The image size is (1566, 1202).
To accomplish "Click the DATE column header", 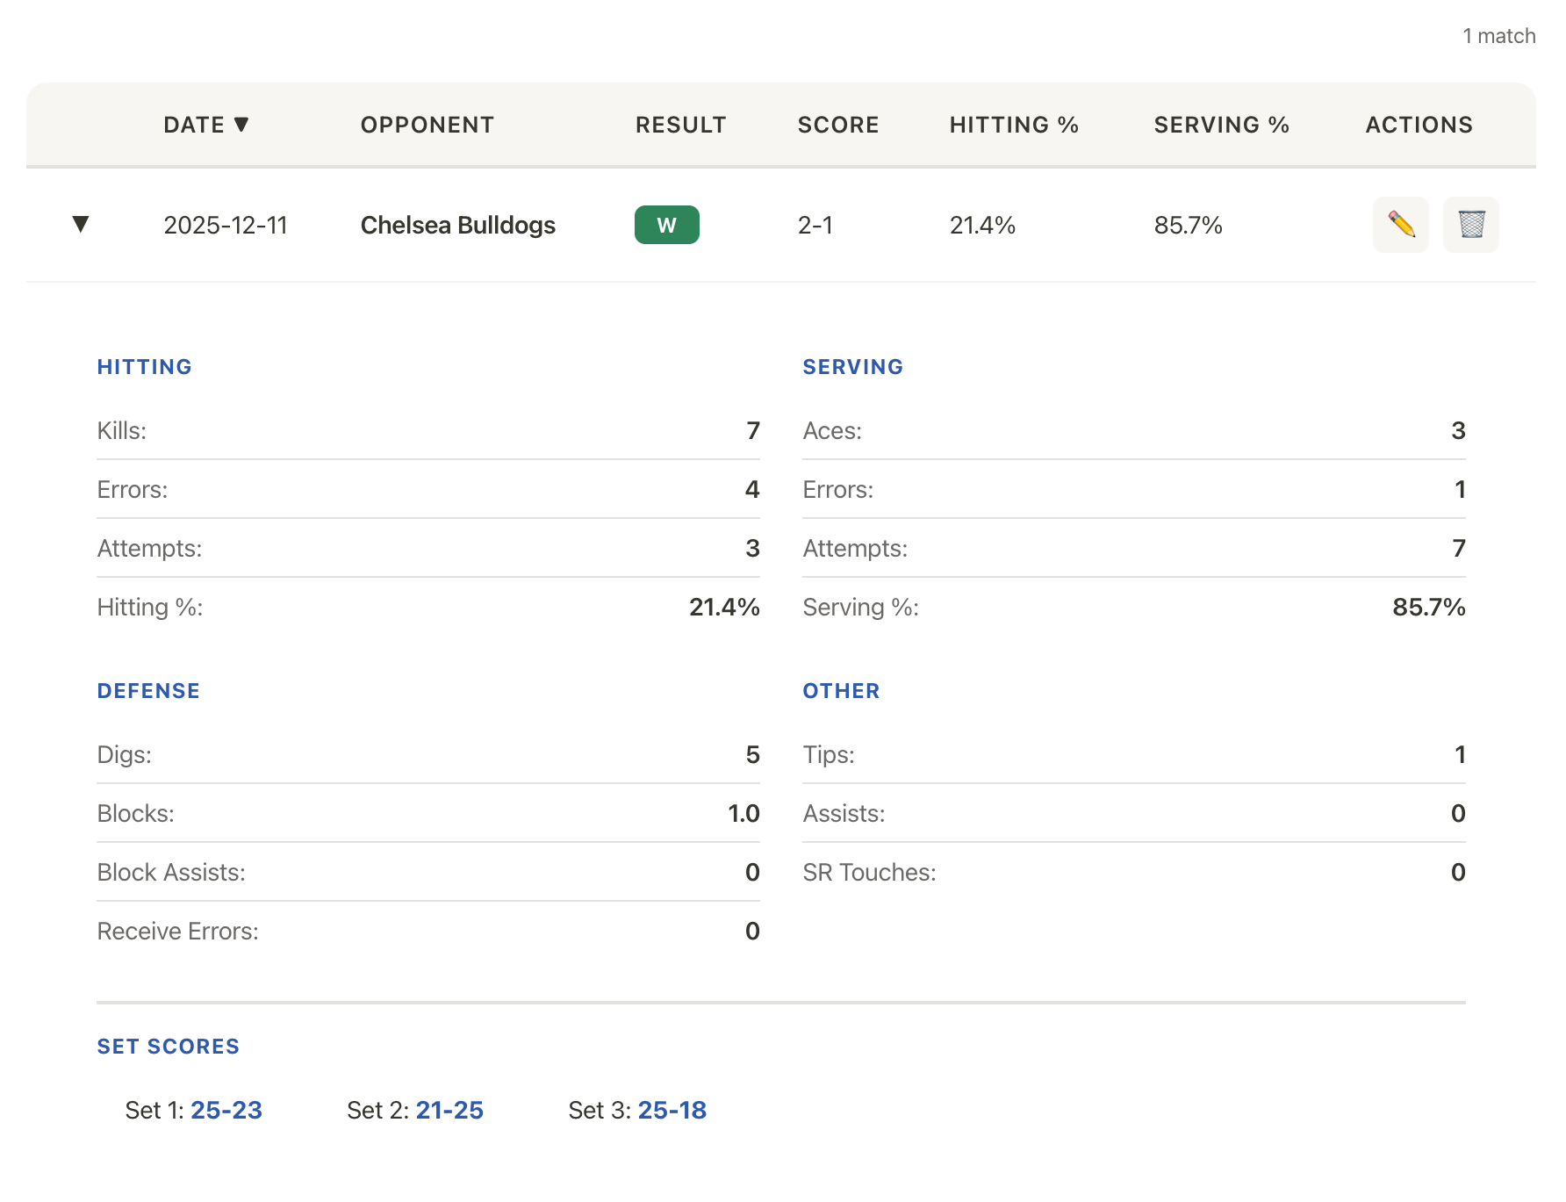I will [x=195, y=125].
